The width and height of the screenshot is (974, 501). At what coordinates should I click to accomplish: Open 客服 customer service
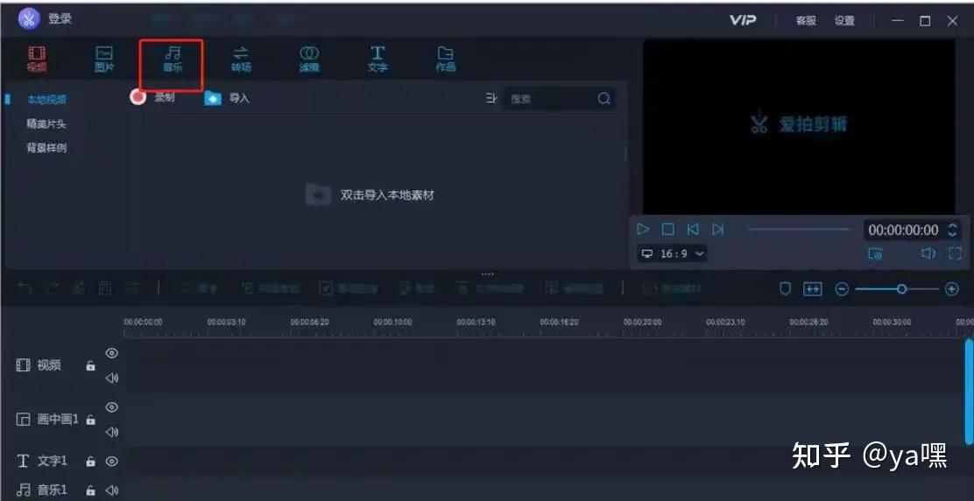807,20
